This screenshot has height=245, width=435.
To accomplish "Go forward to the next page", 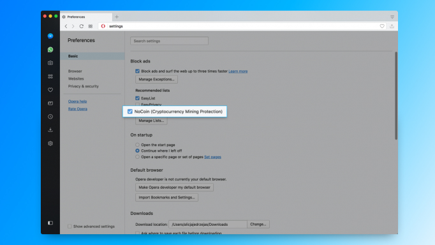I will click(73, 26).
